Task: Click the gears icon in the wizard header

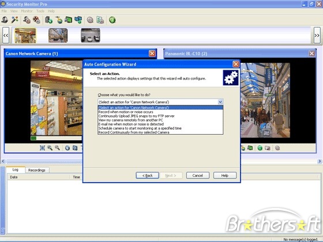Action: pyautogui.click(x=231, y=78)
